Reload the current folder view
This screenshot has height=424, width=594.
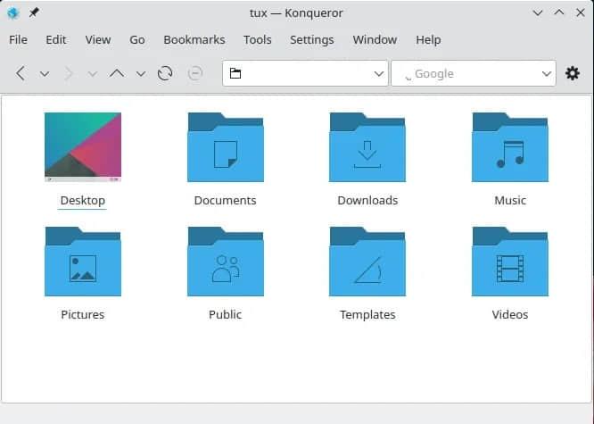tap(165, 73)
